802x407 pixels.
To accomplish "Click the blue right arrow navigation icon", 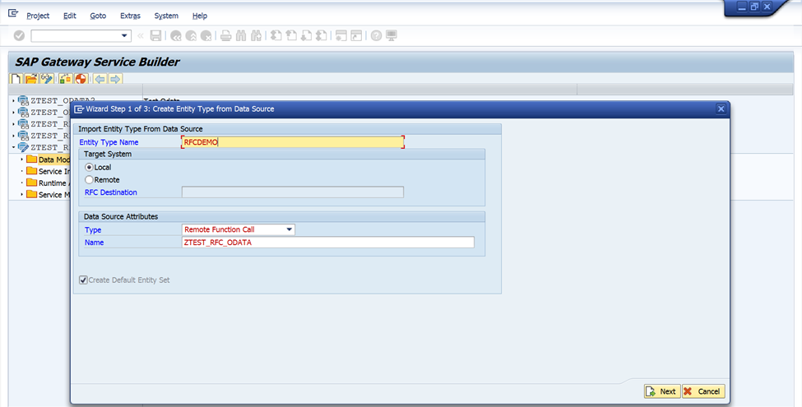I will [x=115, y=79].
